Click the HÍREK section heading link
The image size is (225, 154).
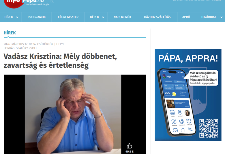(x=10, y=33)
